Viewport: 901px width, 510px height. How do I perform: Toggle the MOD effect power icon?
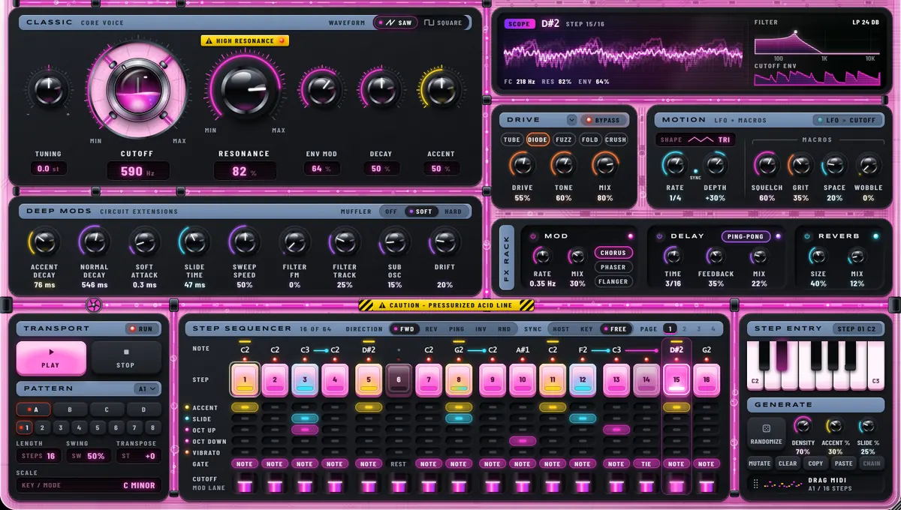pos(534,236)
